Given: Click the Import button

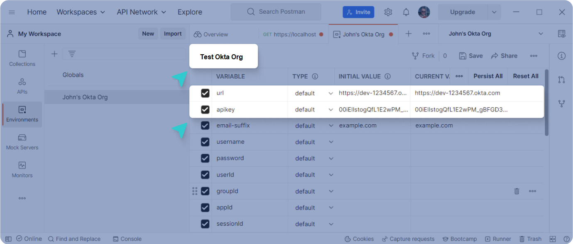Looking at the screenshot, I should click(173, 34).
